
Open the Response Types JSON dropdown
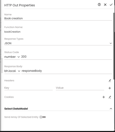[x=58, y=43]
